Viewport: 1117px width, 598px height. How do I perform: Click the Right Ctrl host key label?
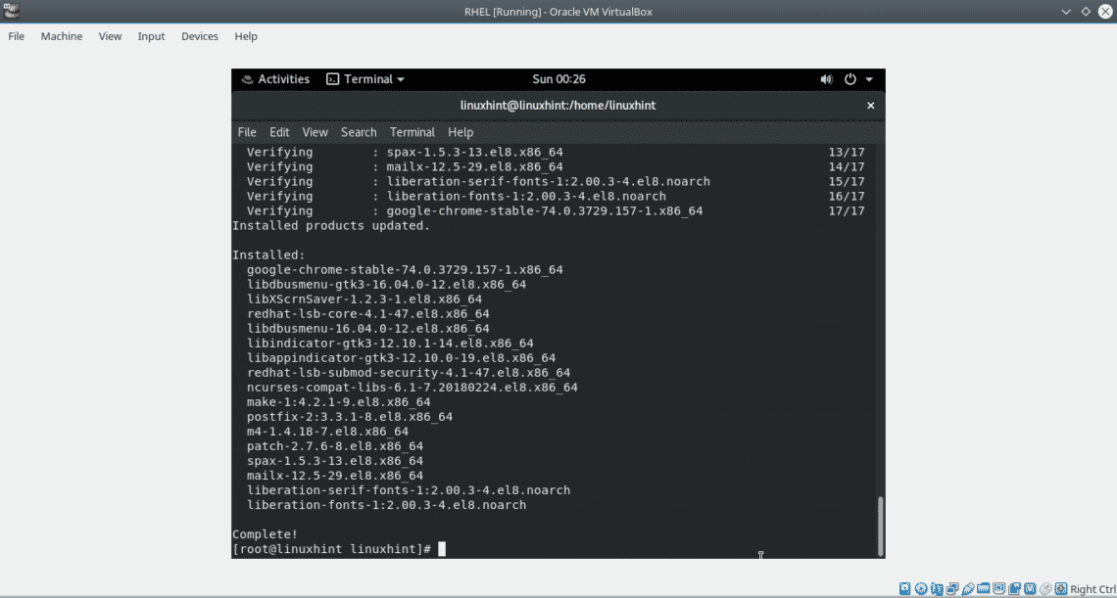(1092, 589)
